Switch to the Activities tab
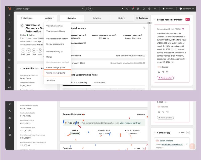201x160 pixels. pyautogui.click(x=96, y=18)
